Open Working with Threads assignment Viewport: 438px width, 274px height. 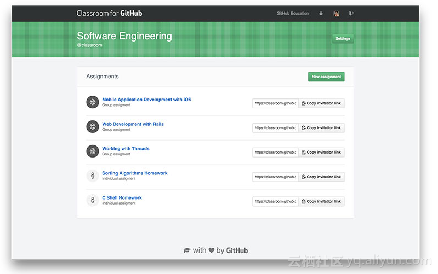coord(126,149)
